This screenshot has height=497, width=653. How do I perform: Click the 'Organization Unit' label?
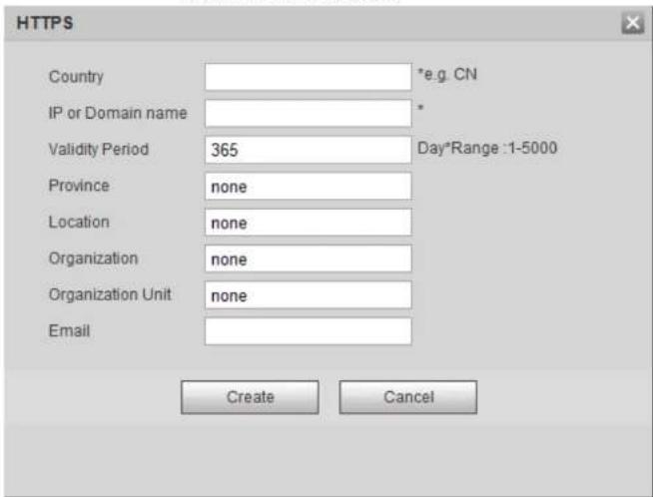click(110, 294)
